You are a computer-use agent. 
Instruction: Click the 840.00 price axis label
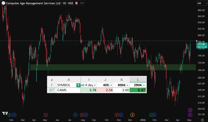click(201, 23)
